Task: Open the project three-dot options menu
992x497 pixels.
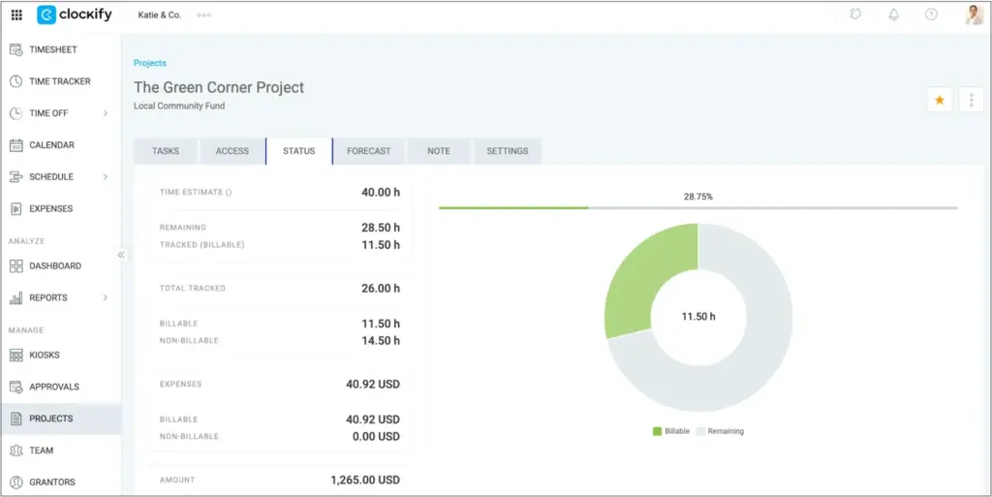Action: pos(971,100)
